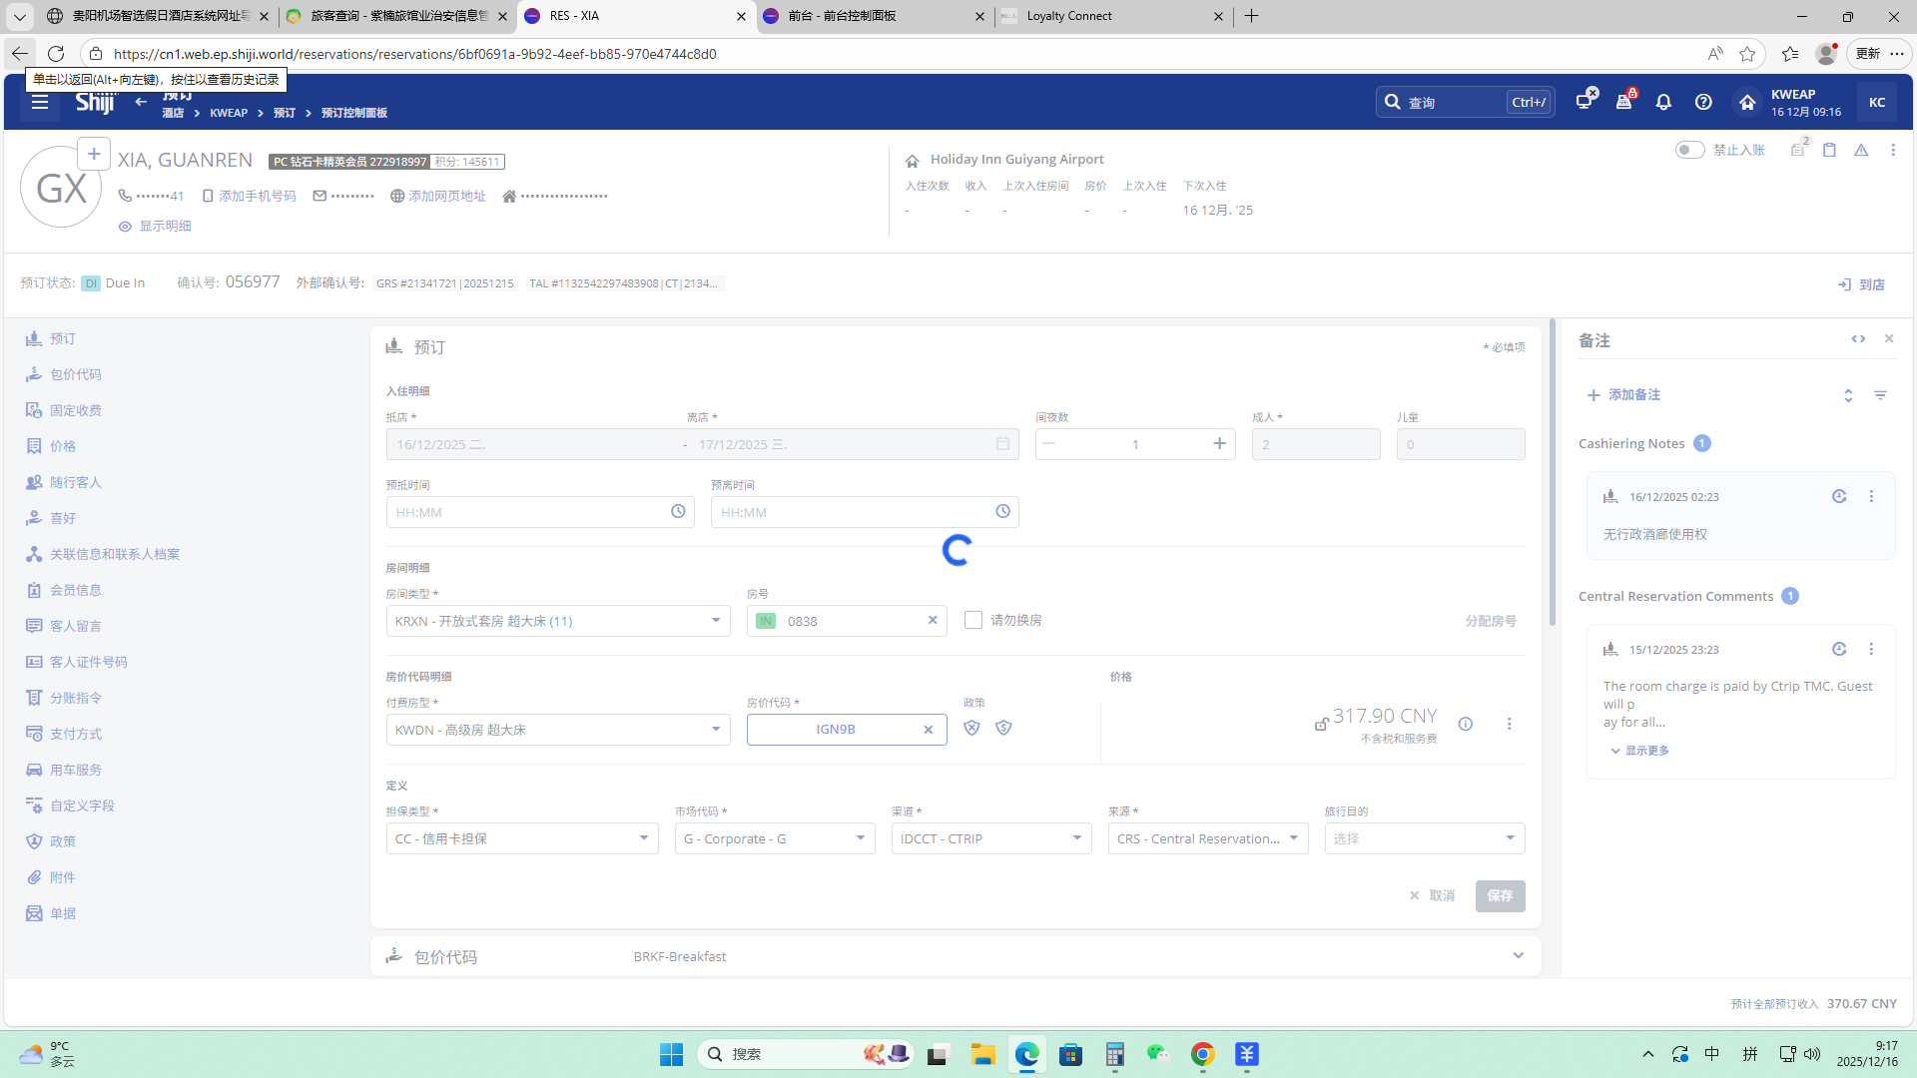Click 显示明细 eye icon to reveal details
1917x1078 pixels.
point(125,227)
